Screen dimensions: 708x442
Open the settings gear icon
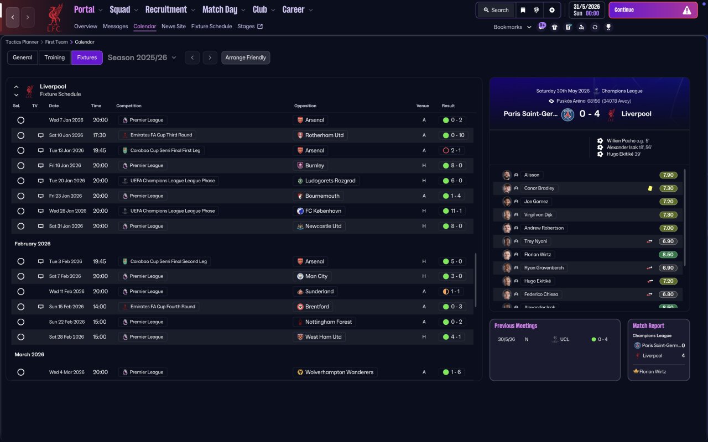click(552, 10)
